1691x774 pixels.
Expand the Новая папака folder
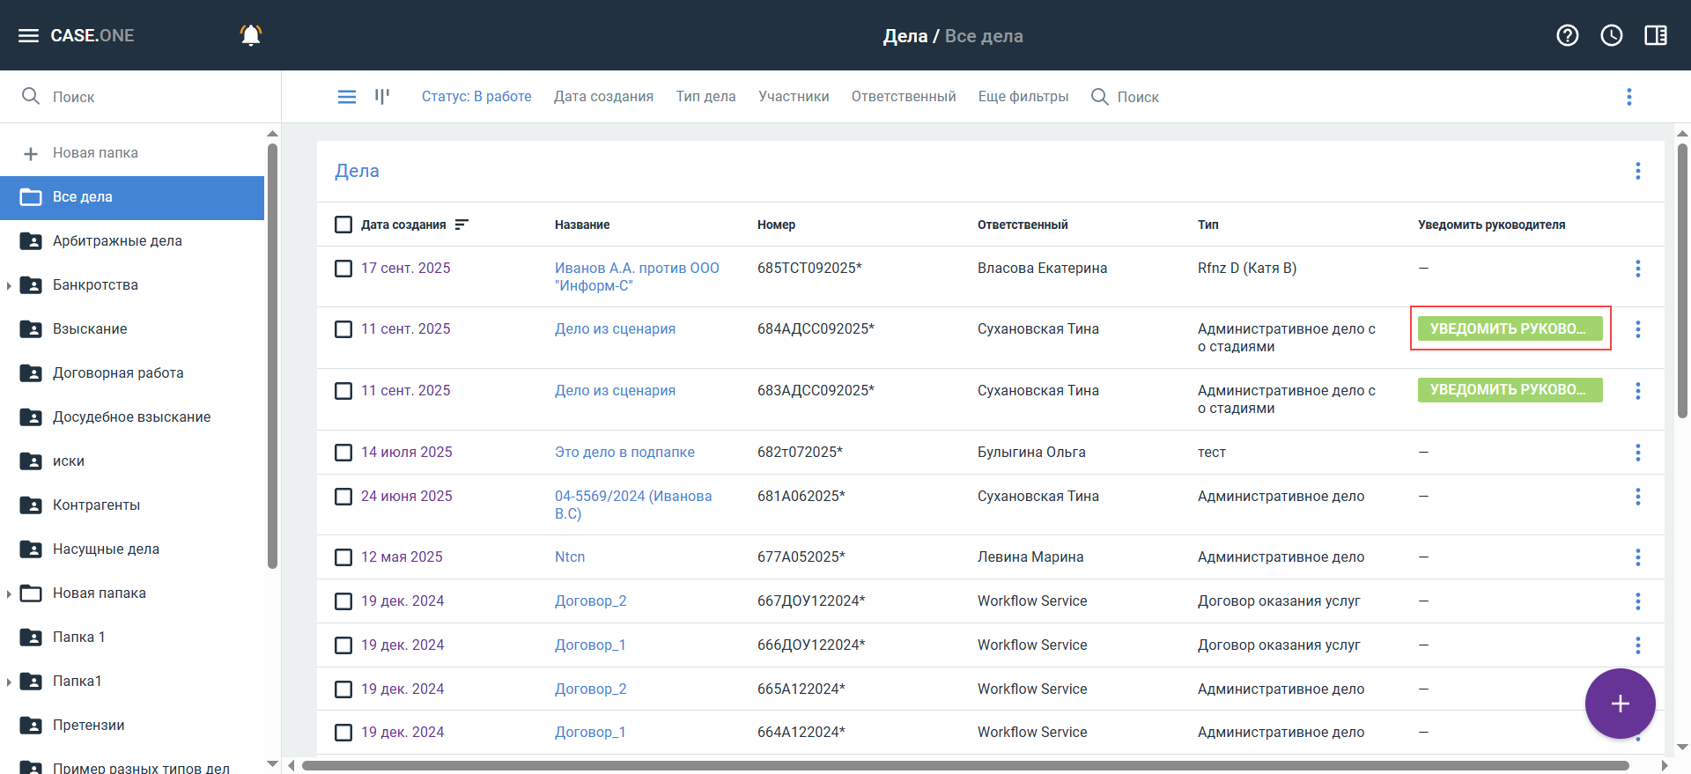tap(9, 593)
